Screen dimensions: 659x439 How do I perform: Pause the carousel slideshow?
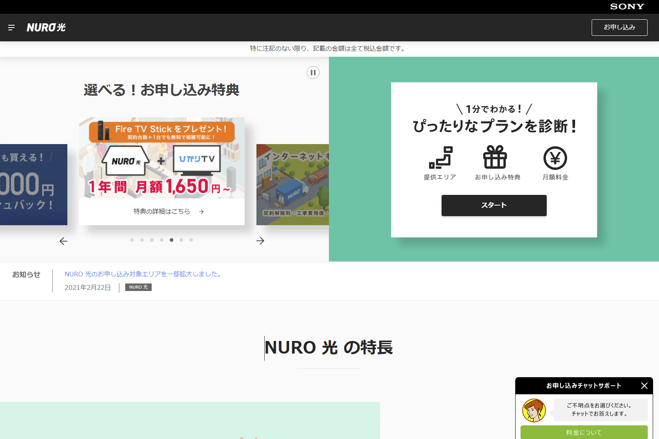point(313,72)
